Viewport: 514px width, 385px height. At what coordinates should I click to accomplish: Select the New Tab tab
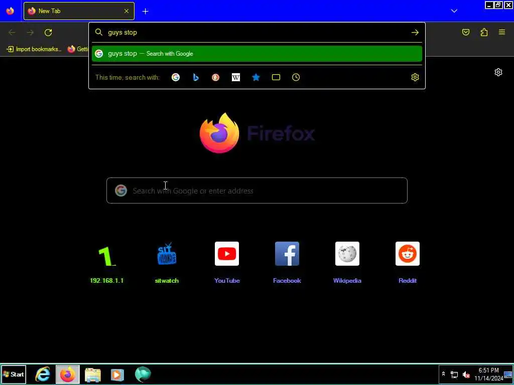point(79,11)
